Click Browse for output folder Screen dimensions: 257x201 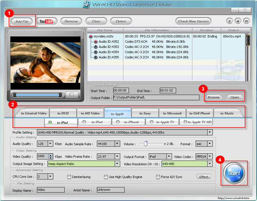(x=214, y=97)
